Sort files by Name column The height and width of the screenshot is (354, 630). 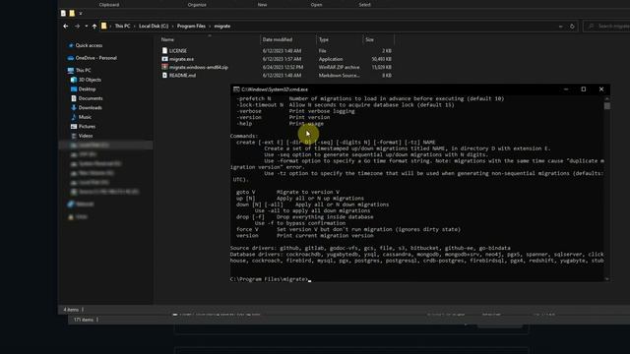click(x=167, y=39)
